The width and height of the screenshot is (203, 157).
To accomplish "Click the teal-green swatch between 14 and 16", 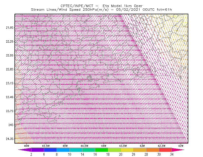I will click(x=89, y=150).
